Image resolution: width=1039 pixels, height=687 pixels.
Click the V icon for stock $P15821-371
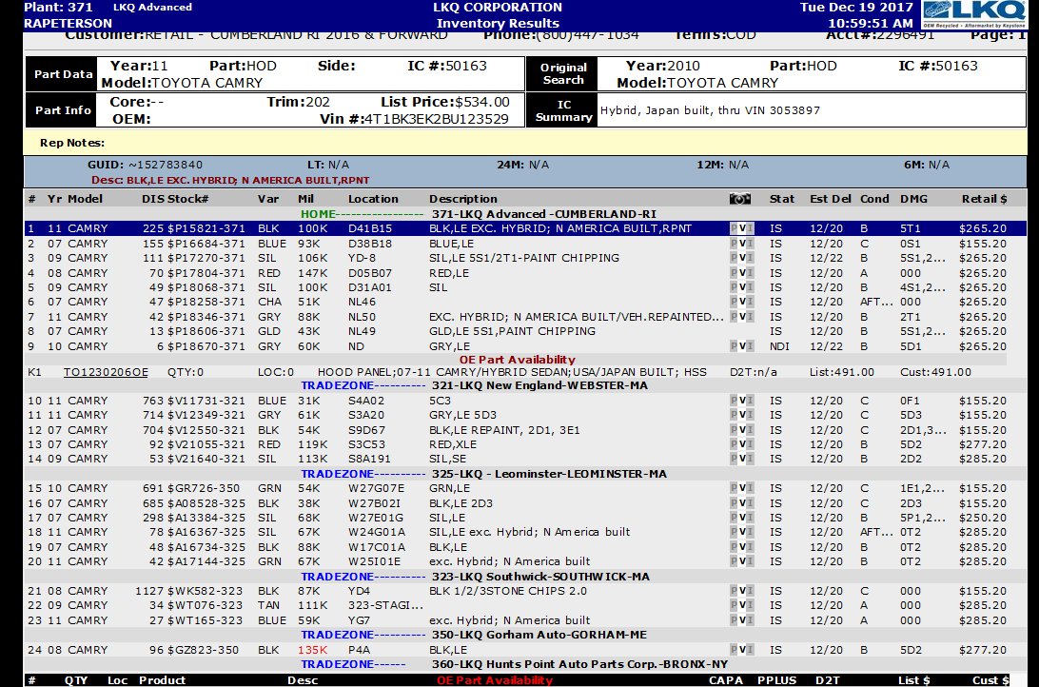point(742,228)
